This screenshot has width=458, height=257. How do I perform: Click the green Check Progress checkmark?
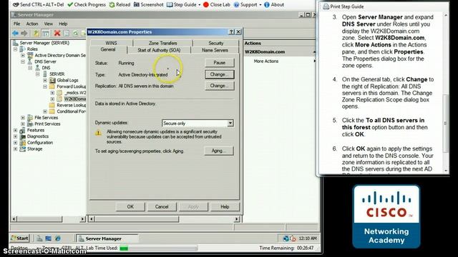pos(70,5)
